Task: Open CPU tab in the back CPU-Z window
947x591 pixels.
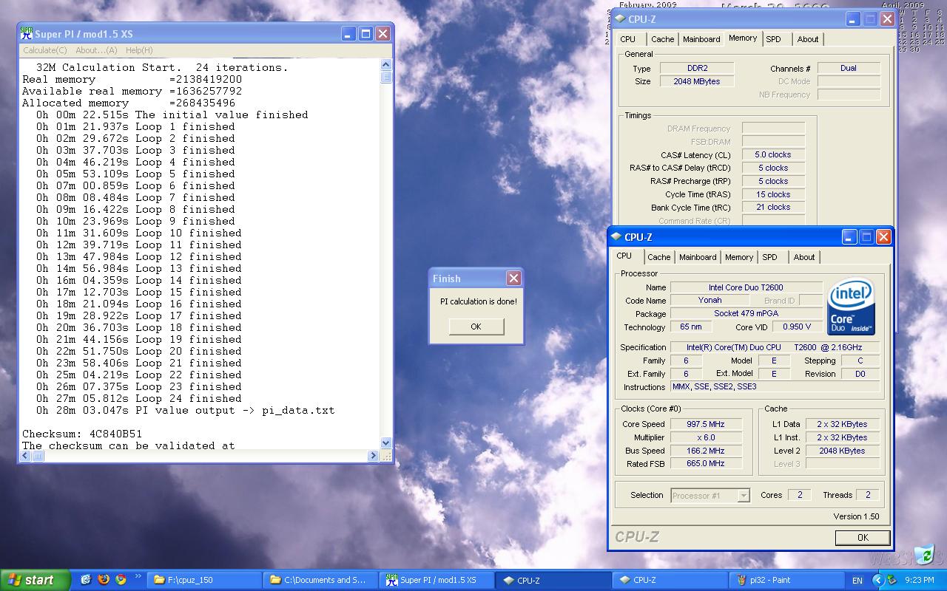Action: point(628,39)
